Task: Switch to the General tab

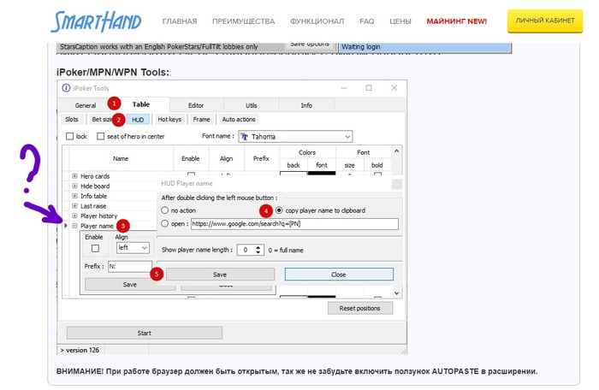Action: 86,105
